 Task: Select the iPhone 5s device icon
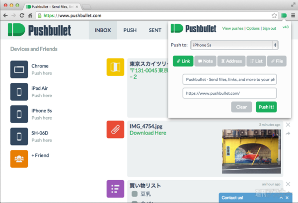19,114
